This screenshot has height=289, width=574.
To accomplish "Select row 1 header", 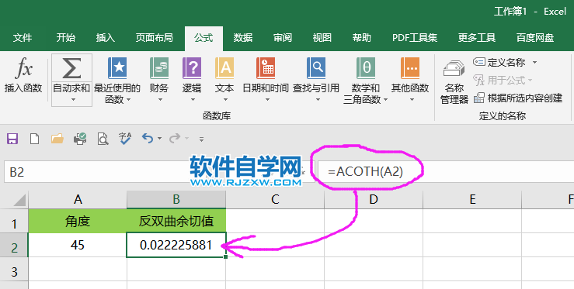I will point(14,222).
